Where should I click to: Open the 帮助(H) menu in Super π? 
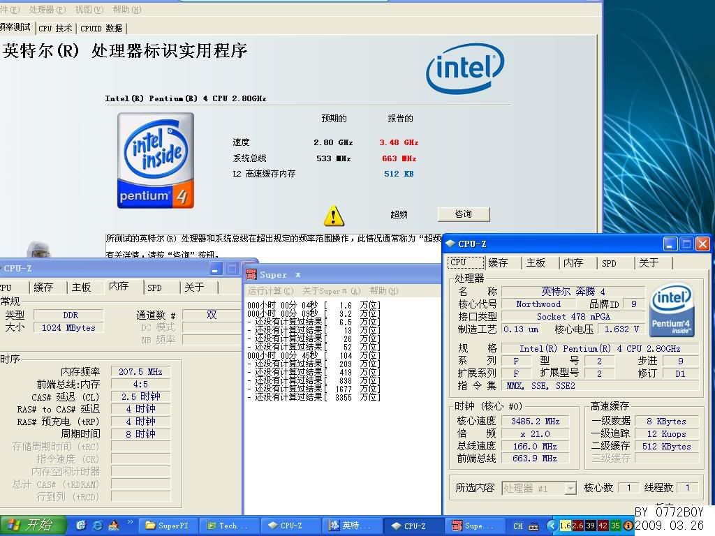(383, 291)
